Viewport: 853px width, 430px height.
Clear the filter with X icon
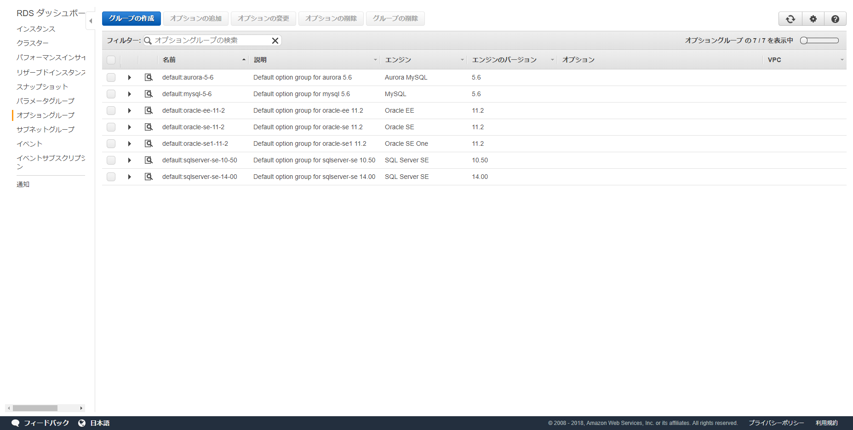pos(275,40)
